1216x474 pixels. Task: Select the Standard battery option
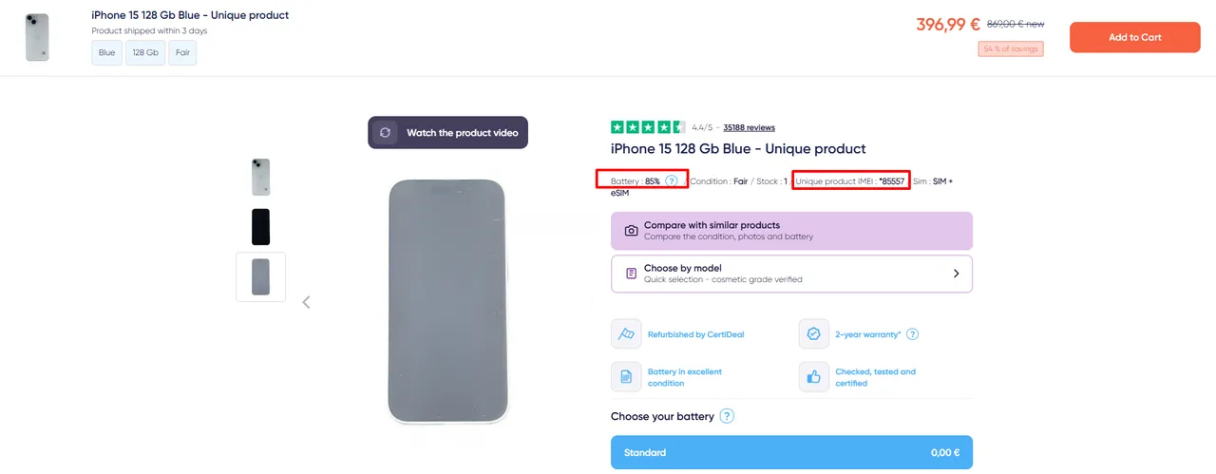point(791,452)
